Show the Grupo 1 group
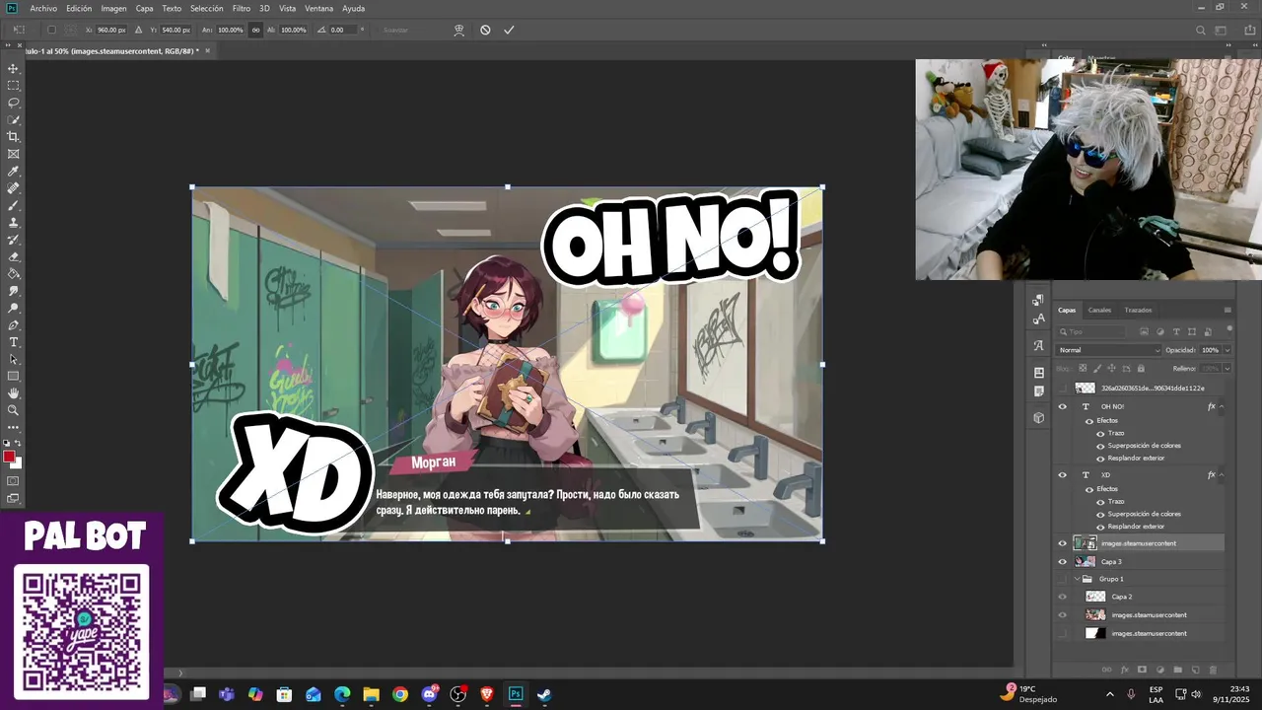 1062,579
